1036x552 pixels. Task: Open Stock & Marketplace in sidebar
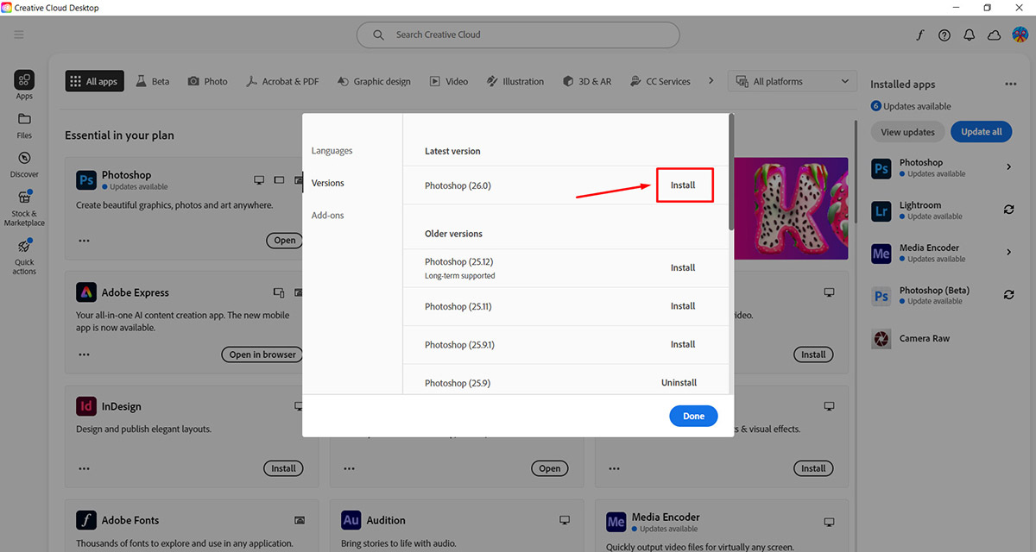point(24,208)
